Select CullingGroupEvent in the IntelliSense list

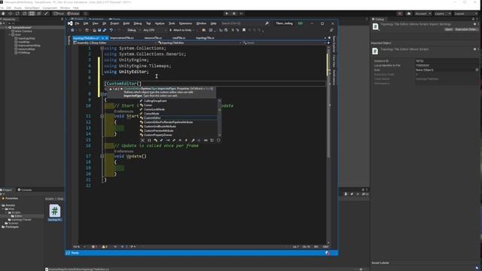(x=178, y=101)
